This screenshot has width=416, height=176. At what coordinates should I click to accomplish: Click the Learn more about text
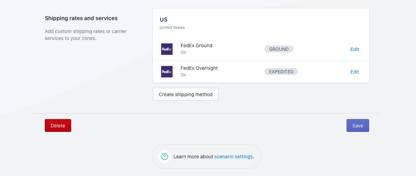click(x=193, y=157)
